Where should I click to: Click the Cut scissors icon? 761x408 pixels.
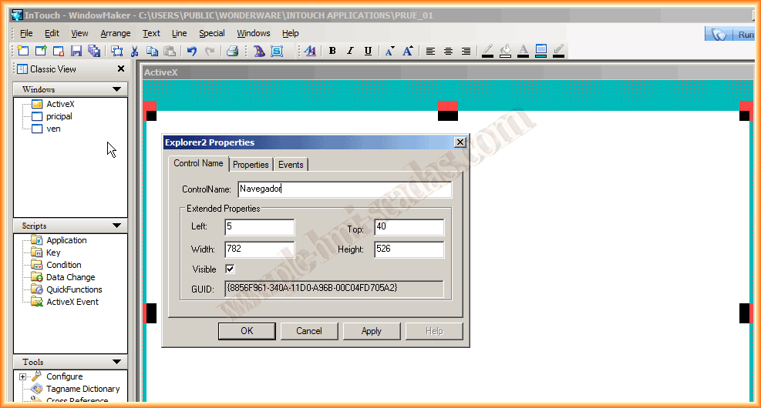point(134,51)
